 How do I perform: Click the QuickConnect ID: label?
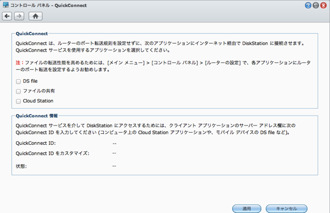(x=36, y=143)
